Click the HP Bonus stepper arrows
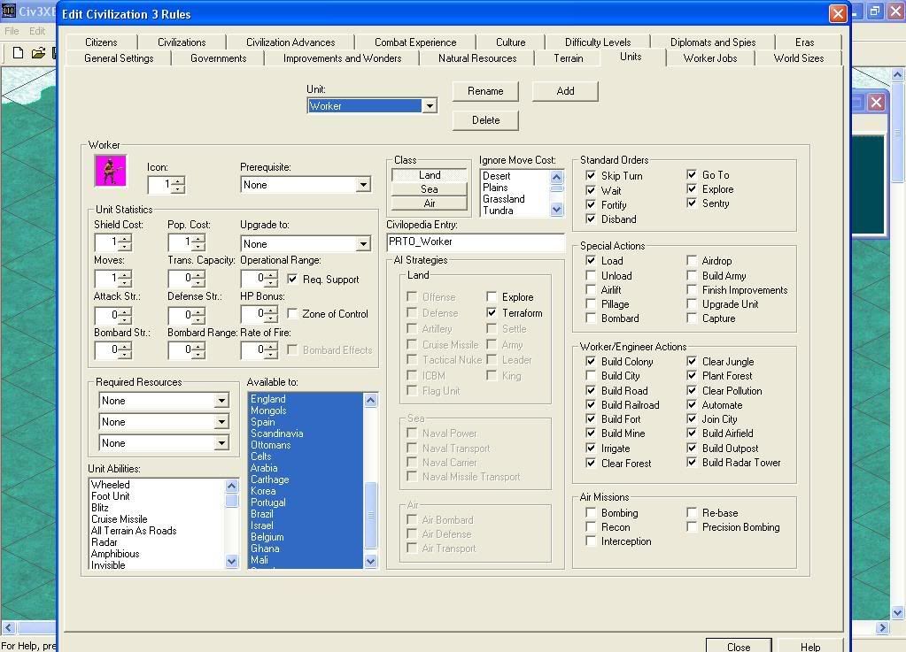Screen dimensions: 906x652 (x=272, y=314)
